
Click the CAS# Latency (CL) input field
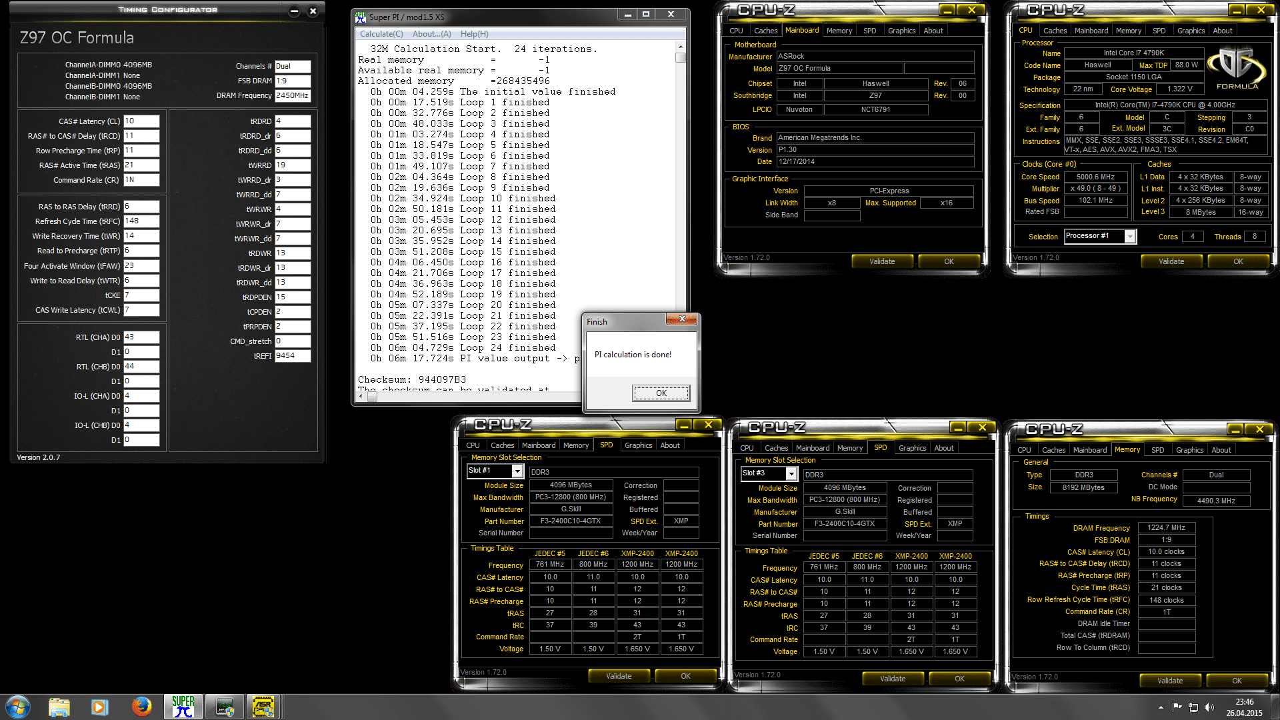[141, 121]
